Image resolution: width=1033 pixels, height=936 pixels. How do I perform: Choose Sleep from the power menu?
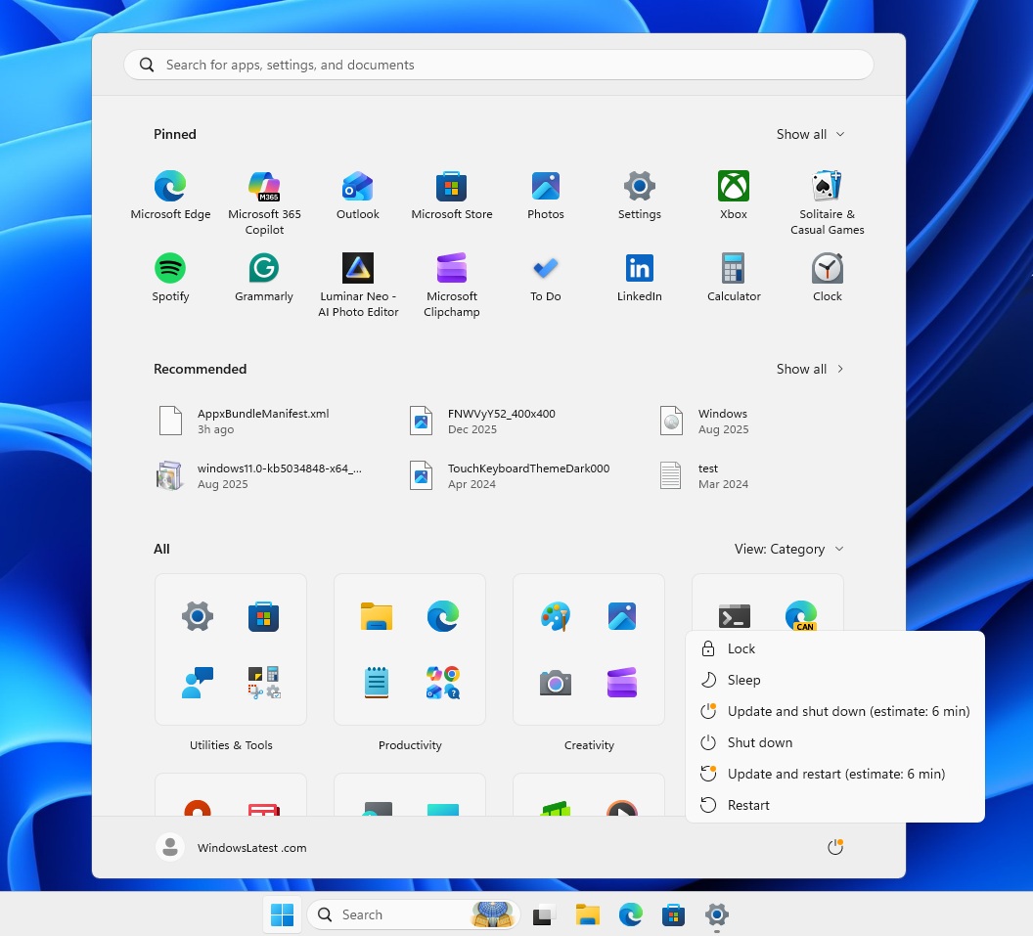(x=743, y=680)
